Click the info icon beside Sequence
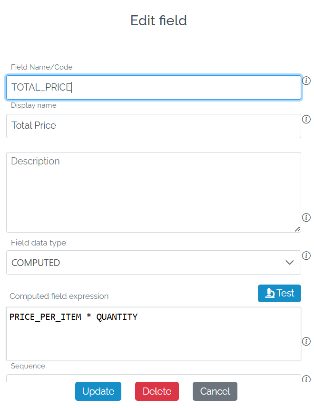The height and width of the screenshot is (408, 314). coord(306,379)
